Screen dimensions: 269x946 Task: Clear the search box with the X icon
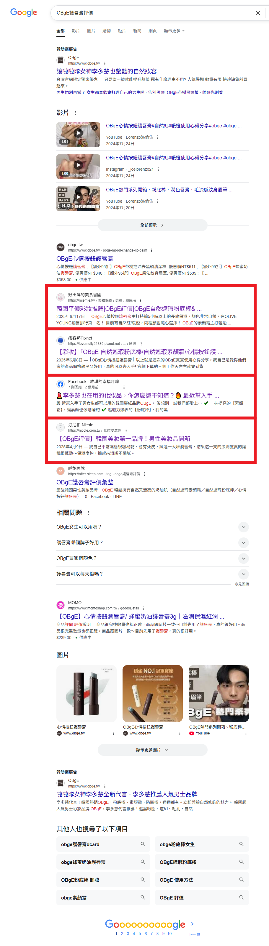coord(258,13)
